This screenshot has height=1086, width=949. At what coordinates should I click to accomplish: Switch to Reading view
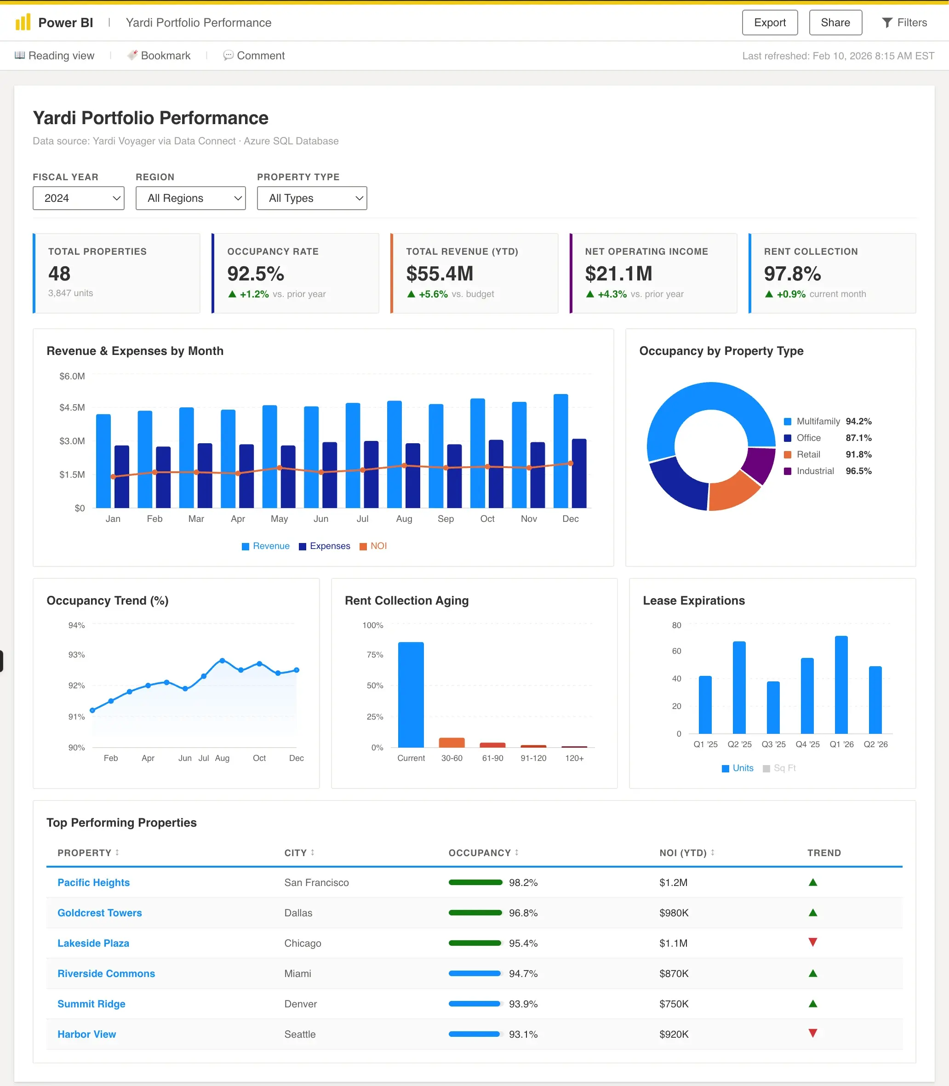[x=55, y=55]
